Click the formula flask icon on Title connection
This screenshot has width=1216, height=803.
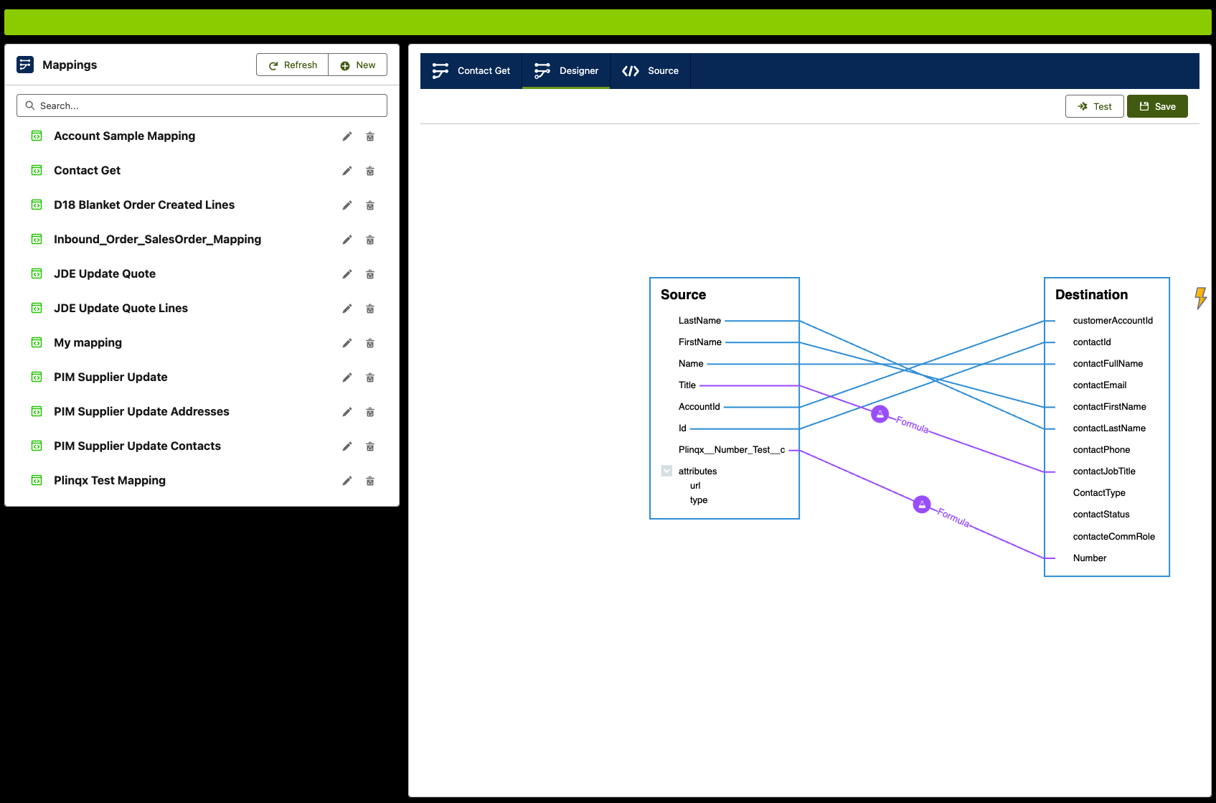click(880, 414)
